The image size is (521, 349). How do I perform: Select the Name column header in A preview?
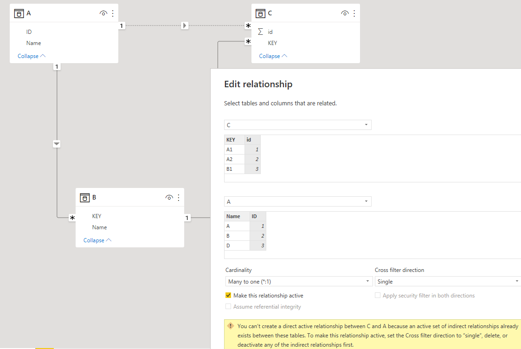[x=237, y=216]
